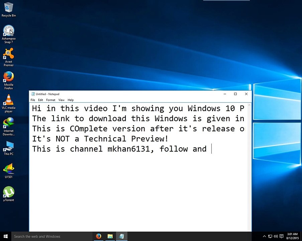Open File Explorer from the taskbar
This screenshot has width=302, height=241.
tap(110, 236)
